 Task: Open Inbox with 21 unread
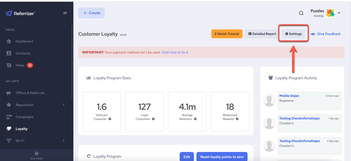click(20, 65)
